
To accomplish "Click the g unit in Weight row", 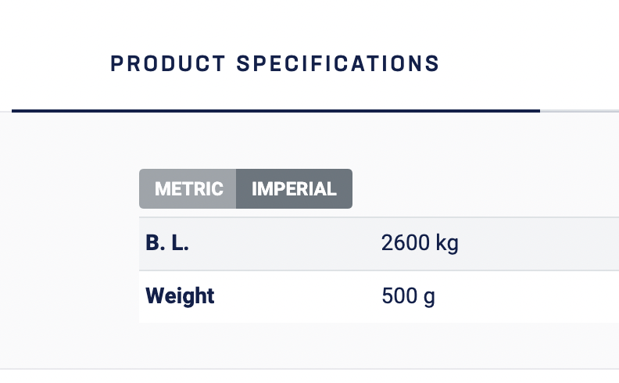I will pyautogui.click(x=429, y=299).
